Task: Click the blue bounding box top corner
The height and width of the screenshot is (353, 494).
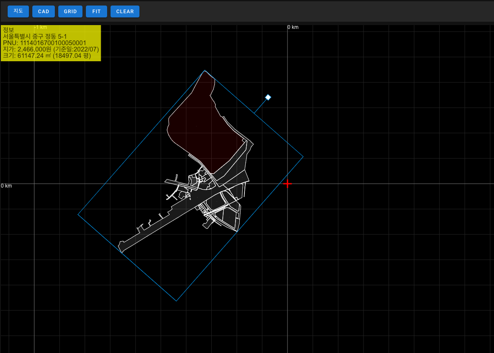Action: (x=205, y=70)
